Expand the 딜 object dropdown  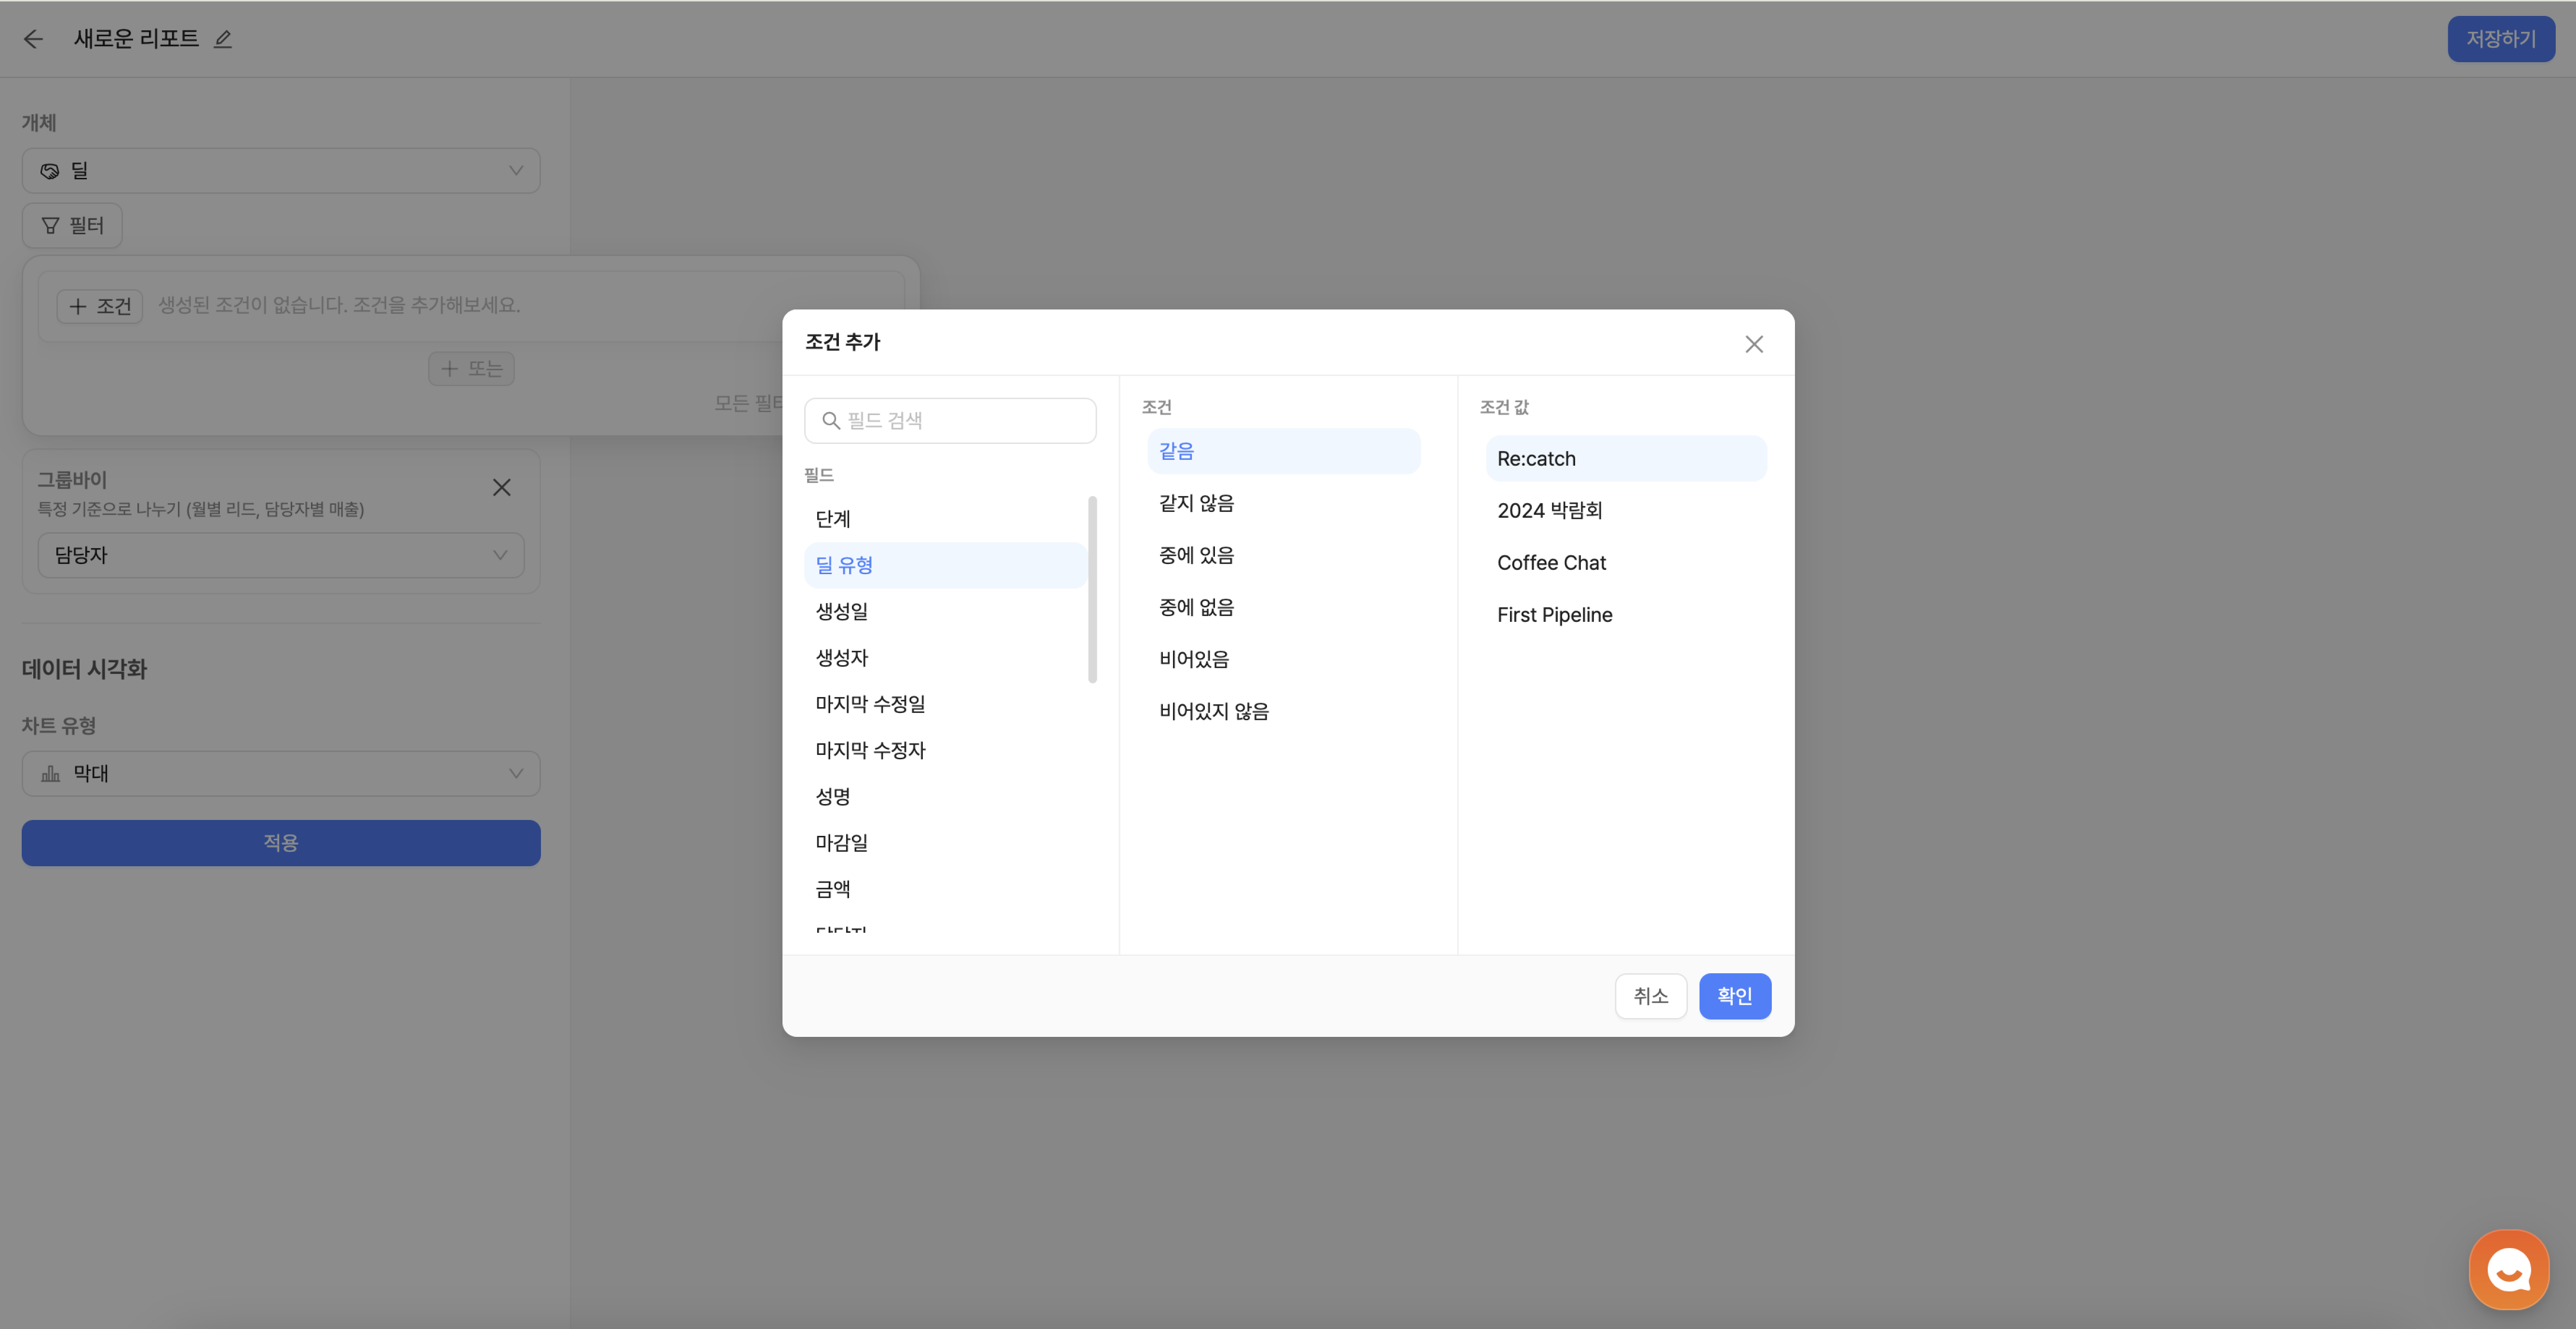pos(281,171)
